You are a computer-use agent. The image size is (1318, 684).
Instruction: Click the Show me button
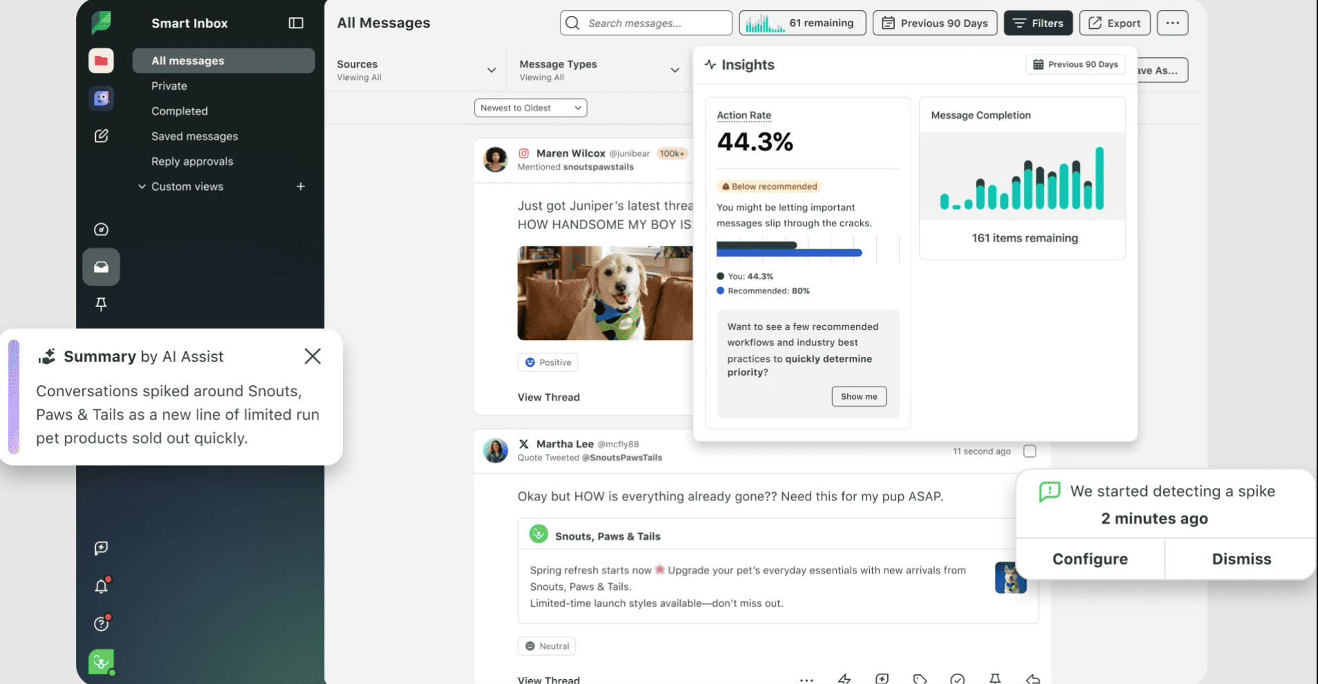[x=859, y=396]
